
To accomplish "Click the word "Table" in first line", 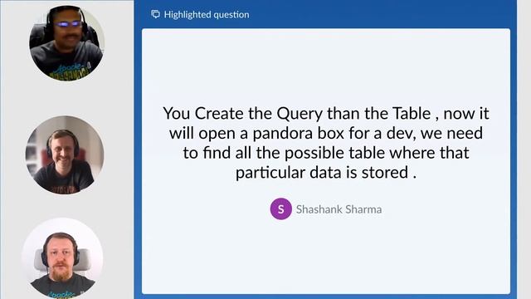I will pos(412,113).
